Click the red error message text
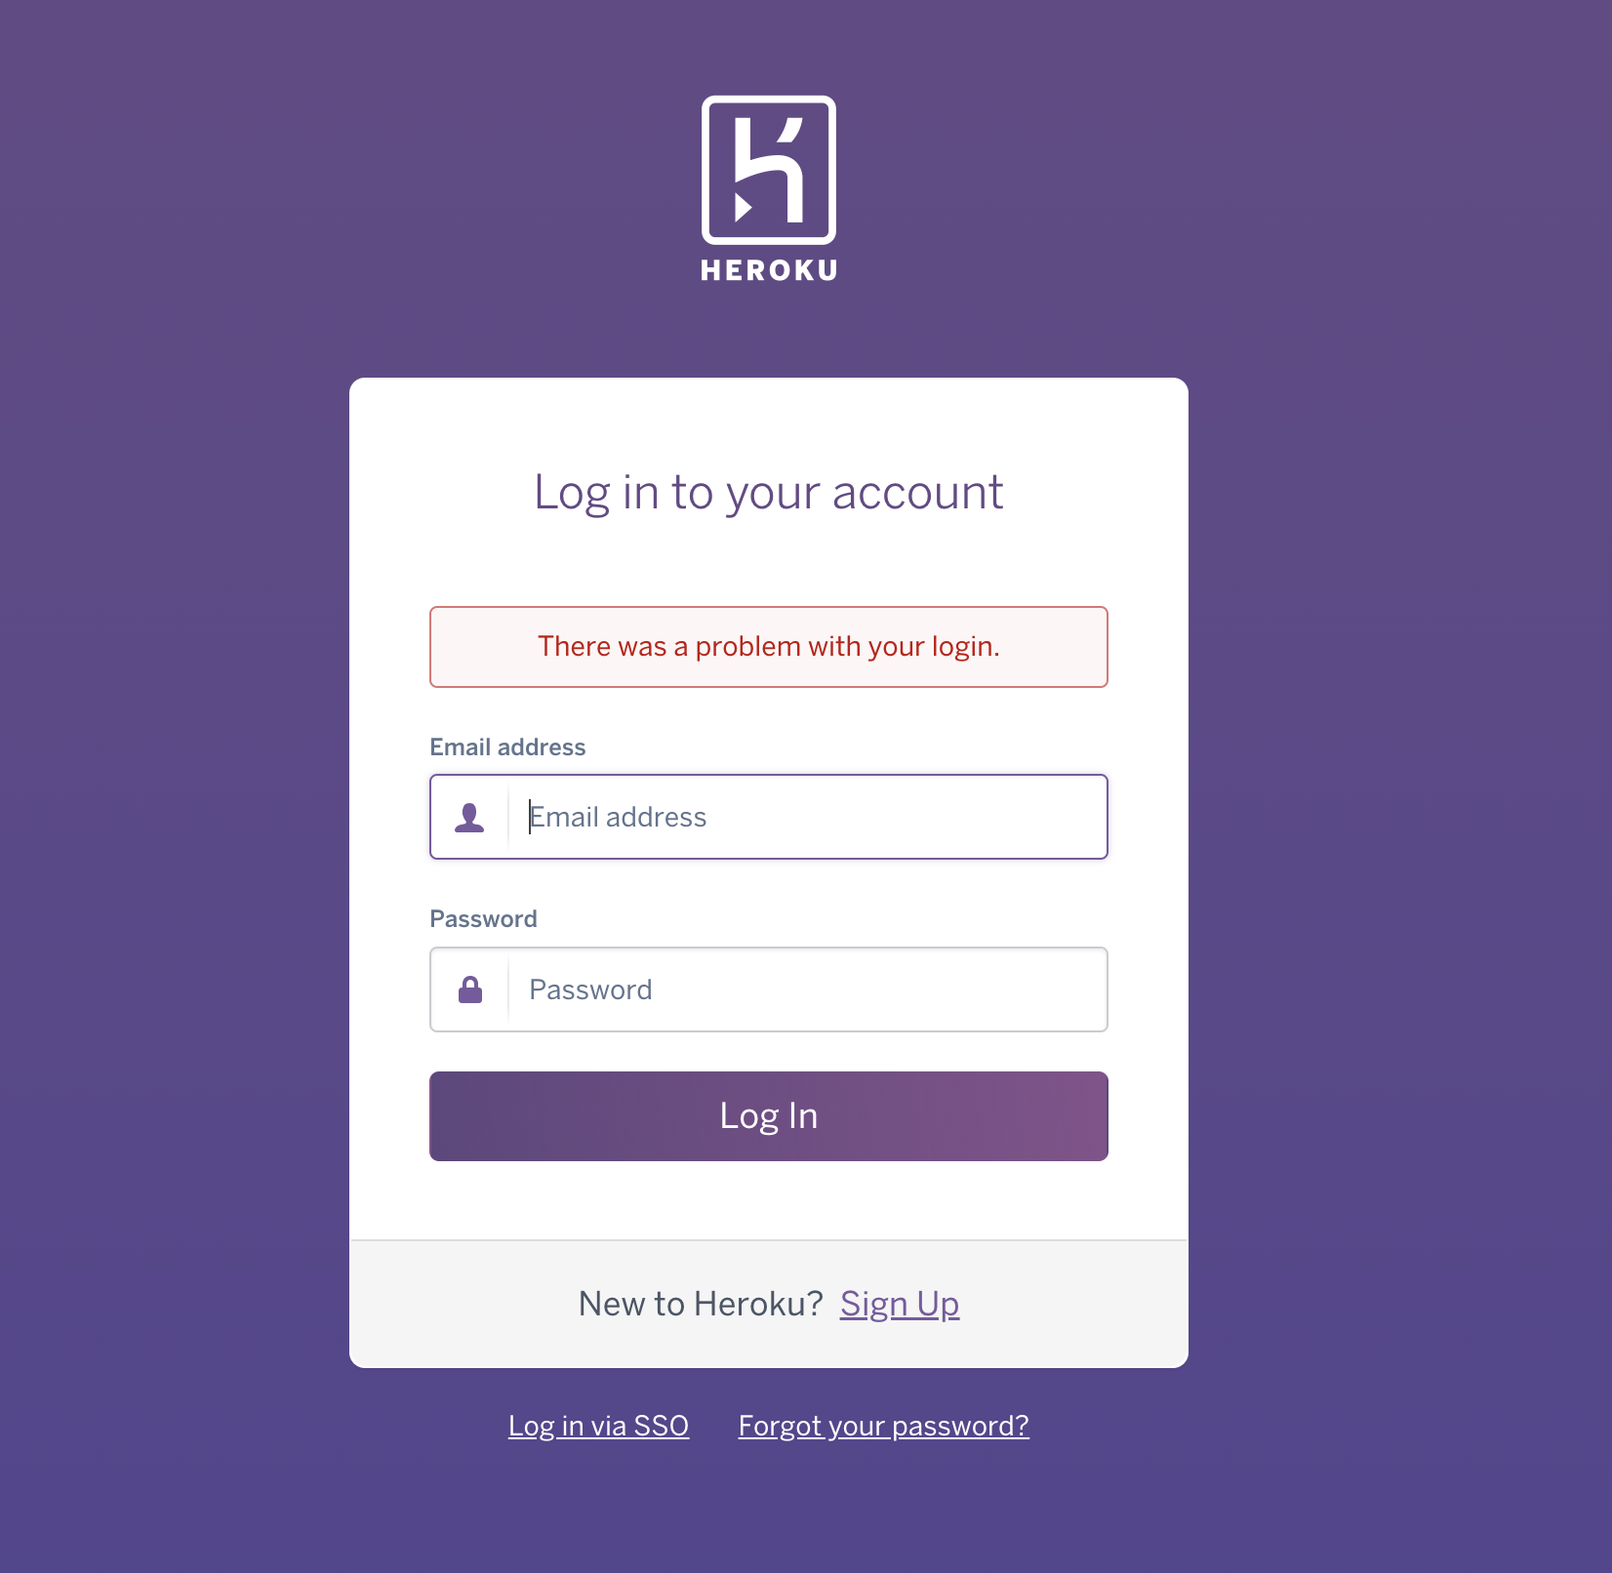Image resolution: width=1612 pixels, height=1573 pixels. 769,647
